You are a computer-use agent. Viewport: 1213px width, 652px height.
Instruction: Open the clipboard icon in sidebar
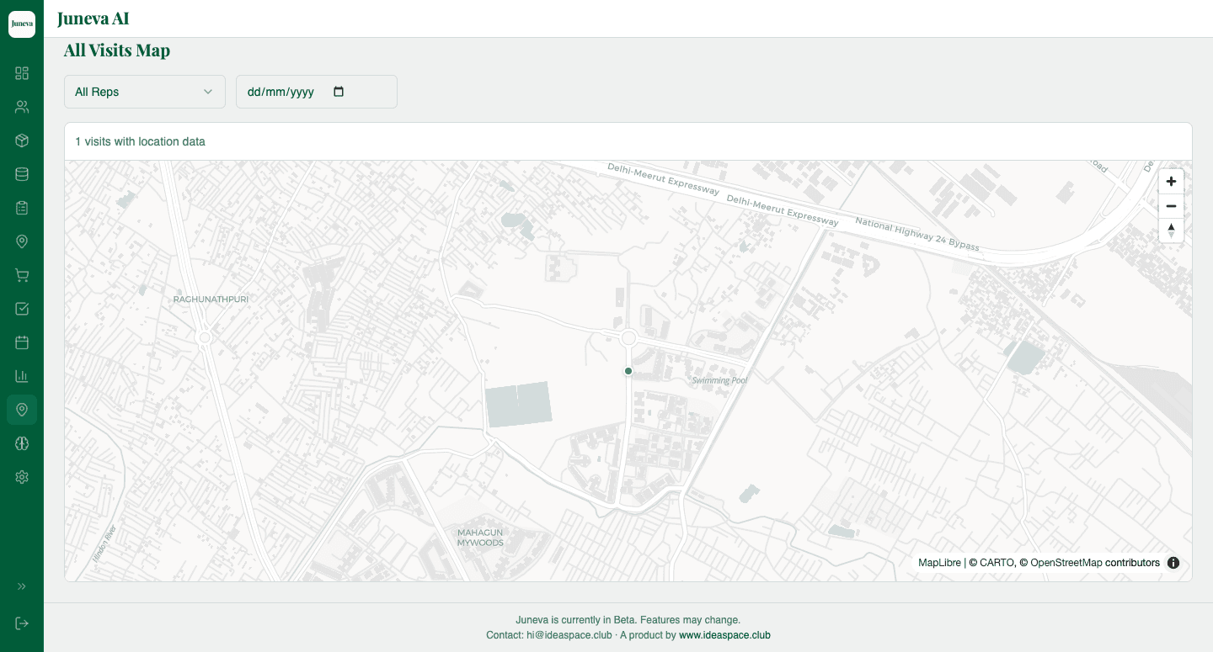tap(22, 208)
